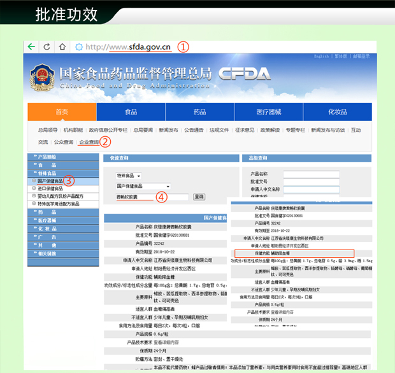Click the green back arrow in browser
The height and width of the screenshot is (373, 395).
31,46
